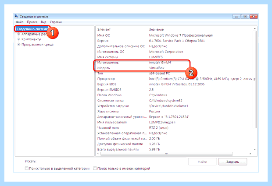Enable Поиск только в выделенной категории checkbox
This screenshot has width=272, height=186.
point(26,168)
